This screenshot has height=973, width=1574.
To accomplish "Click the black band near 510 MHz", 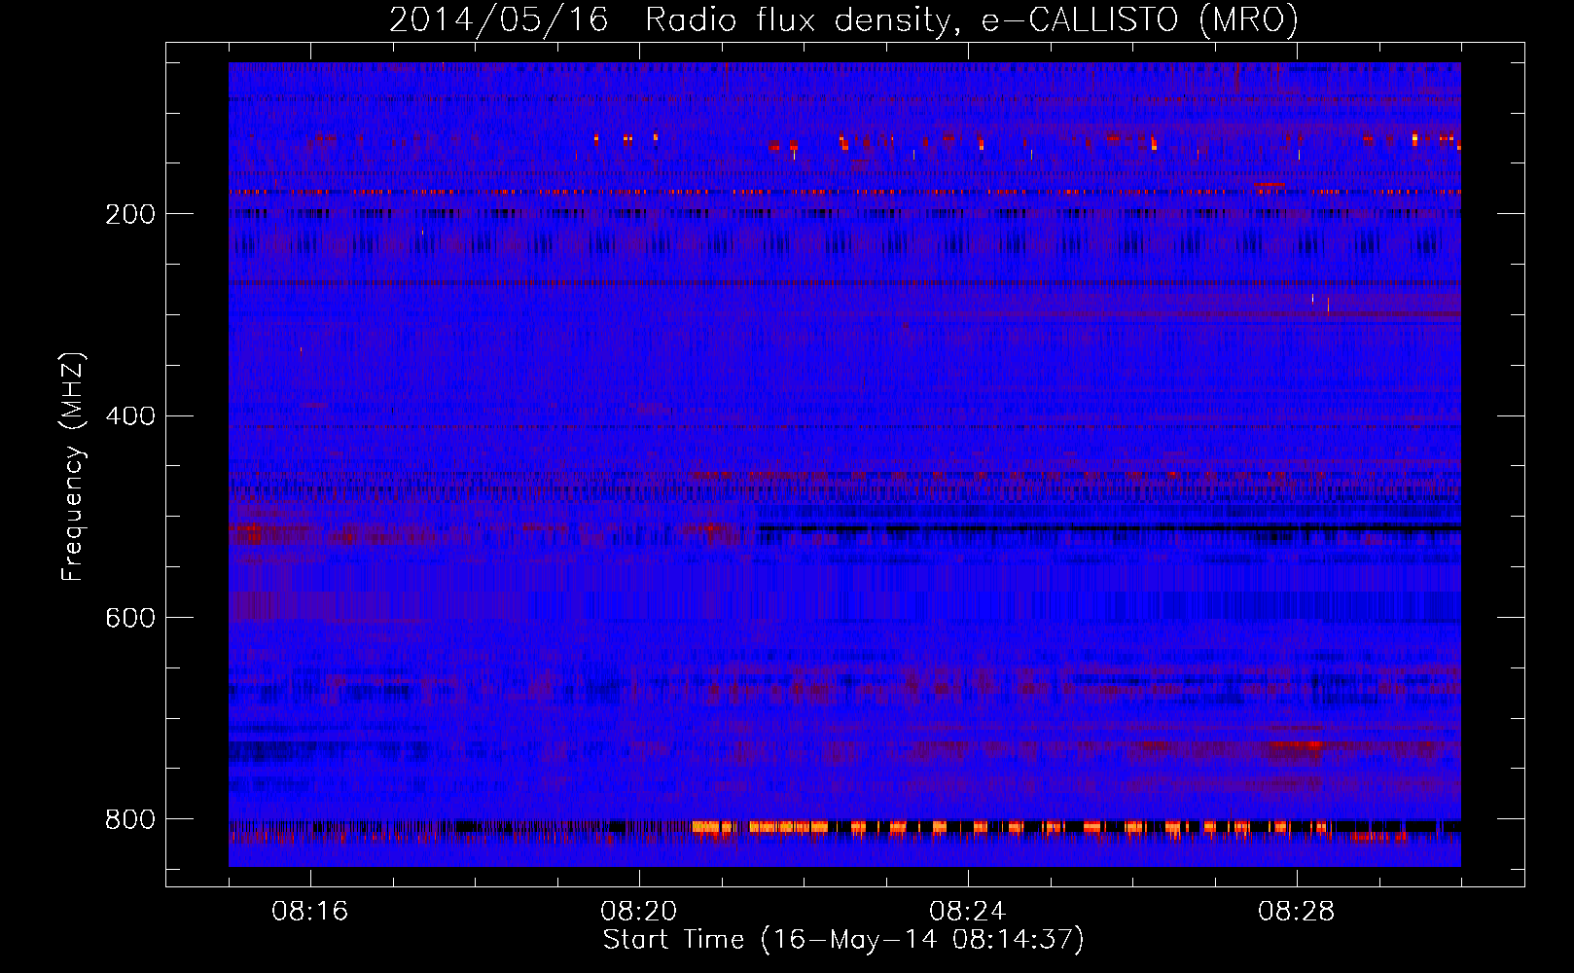I will 1109,529.
